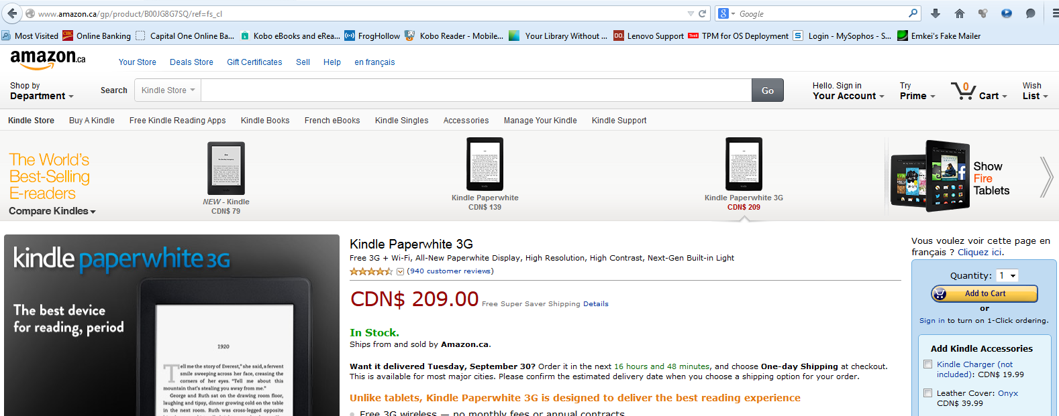This screenshot has width=1059, height=416.
Task: Open the Google search engine selector
Action: pyautogui.click(x=726, y=13)
